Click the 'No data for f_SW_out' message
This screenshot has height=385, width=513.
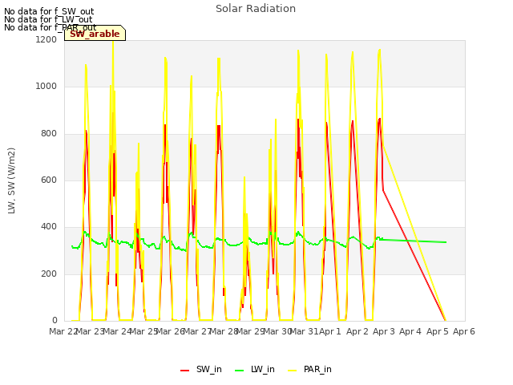(49, 11)
